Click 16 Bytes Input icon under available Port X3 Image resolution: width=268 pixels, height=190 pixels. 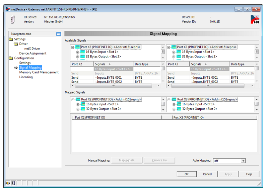(x=179, y=52)
